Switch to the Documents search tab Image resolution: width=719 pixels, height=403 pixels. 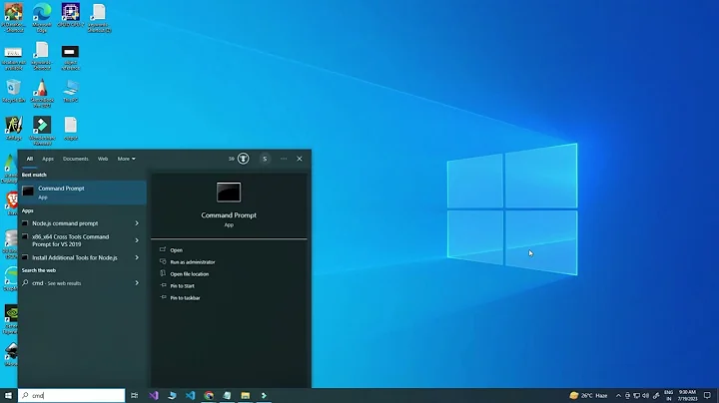pos(75,159)
